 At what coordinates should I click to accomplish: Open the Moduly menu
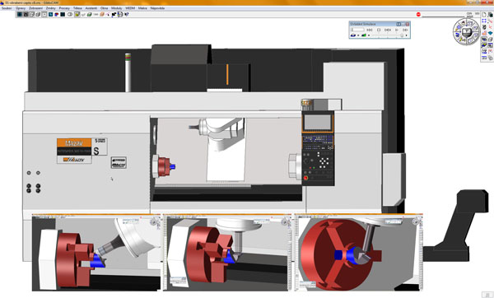click(x=117, y=8)
